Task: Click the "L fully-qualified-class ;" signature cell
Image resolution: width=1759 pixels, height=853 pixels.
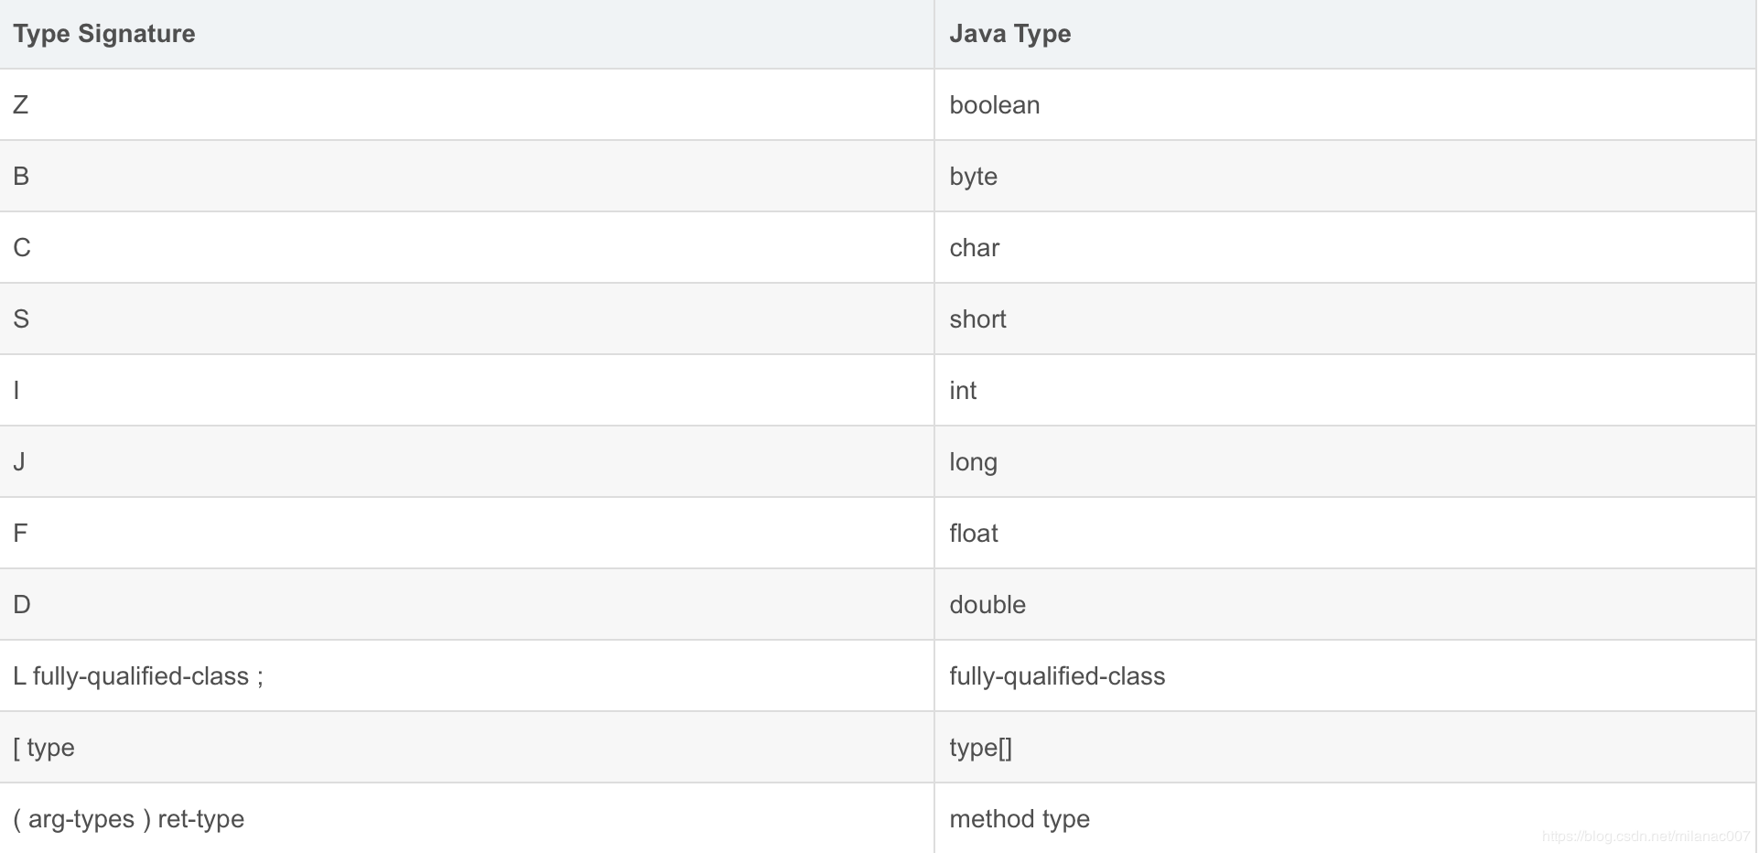Action: [x=138, y=676]
